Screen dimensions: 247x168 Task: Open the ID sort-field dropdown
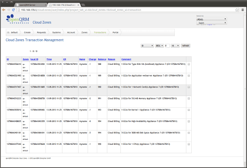[147, 46]
